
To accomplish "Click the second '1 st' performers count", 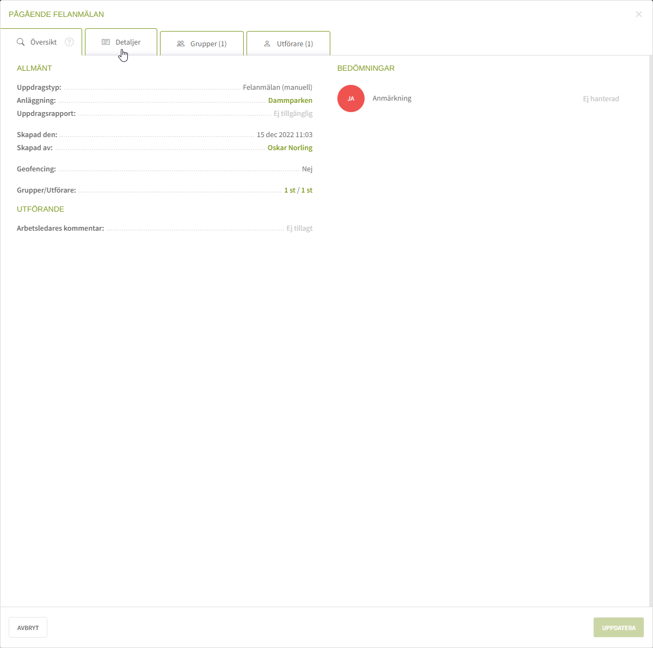I will (x=307, y=190).
